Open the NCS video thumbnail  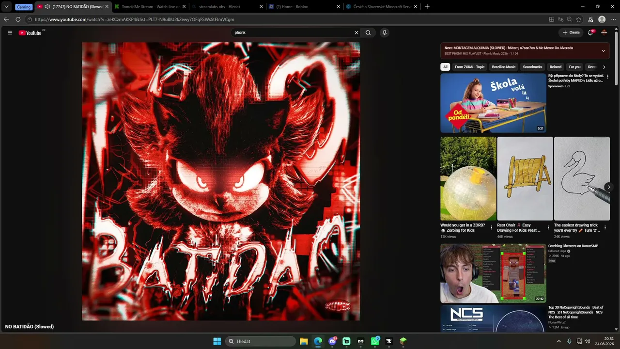(493, 318)
